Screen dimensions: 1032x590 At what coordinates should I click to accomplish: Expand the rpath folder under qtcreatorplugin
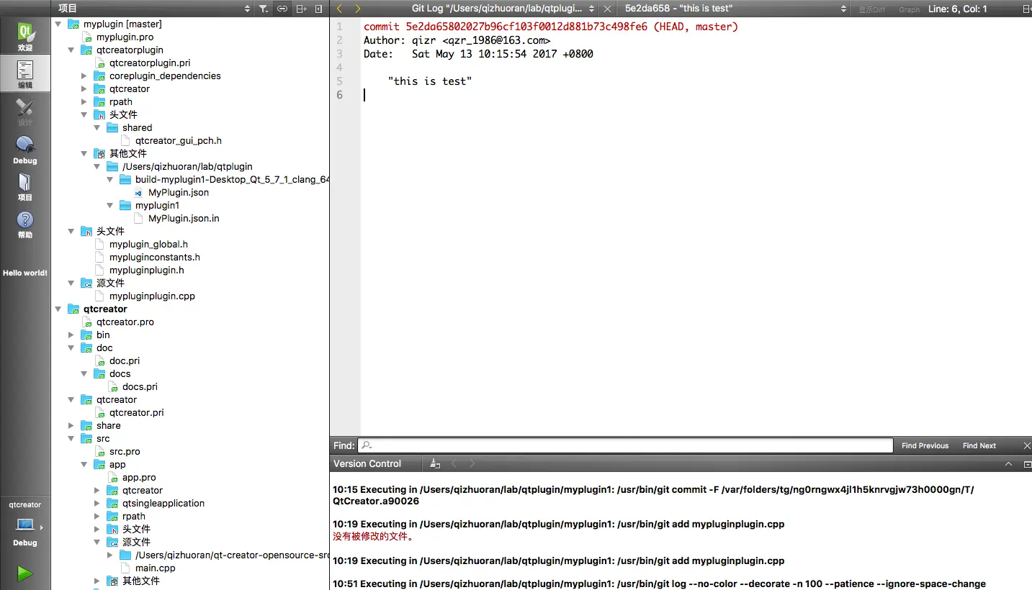click(x=84, y=101)
